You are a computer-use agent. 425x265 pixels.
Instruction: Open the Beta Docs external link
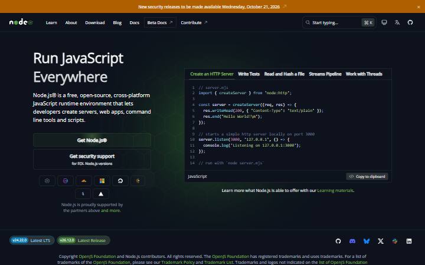160,22
